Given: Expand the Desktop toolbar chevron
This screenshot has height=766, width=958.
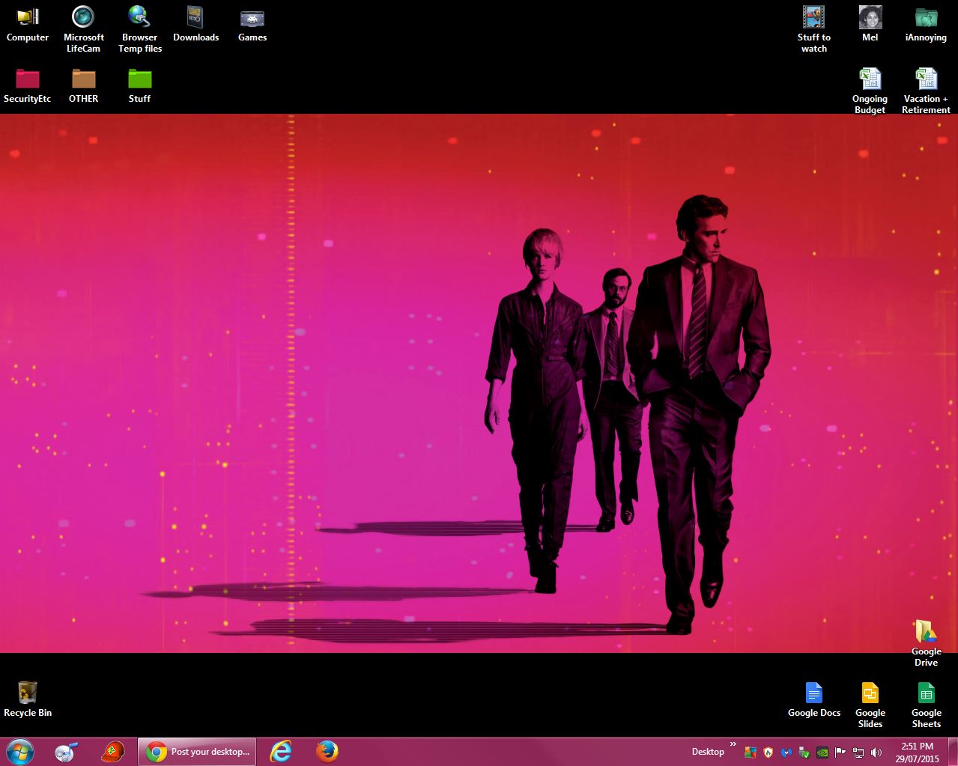Looking at the screenshot, I should pos(733,745).
